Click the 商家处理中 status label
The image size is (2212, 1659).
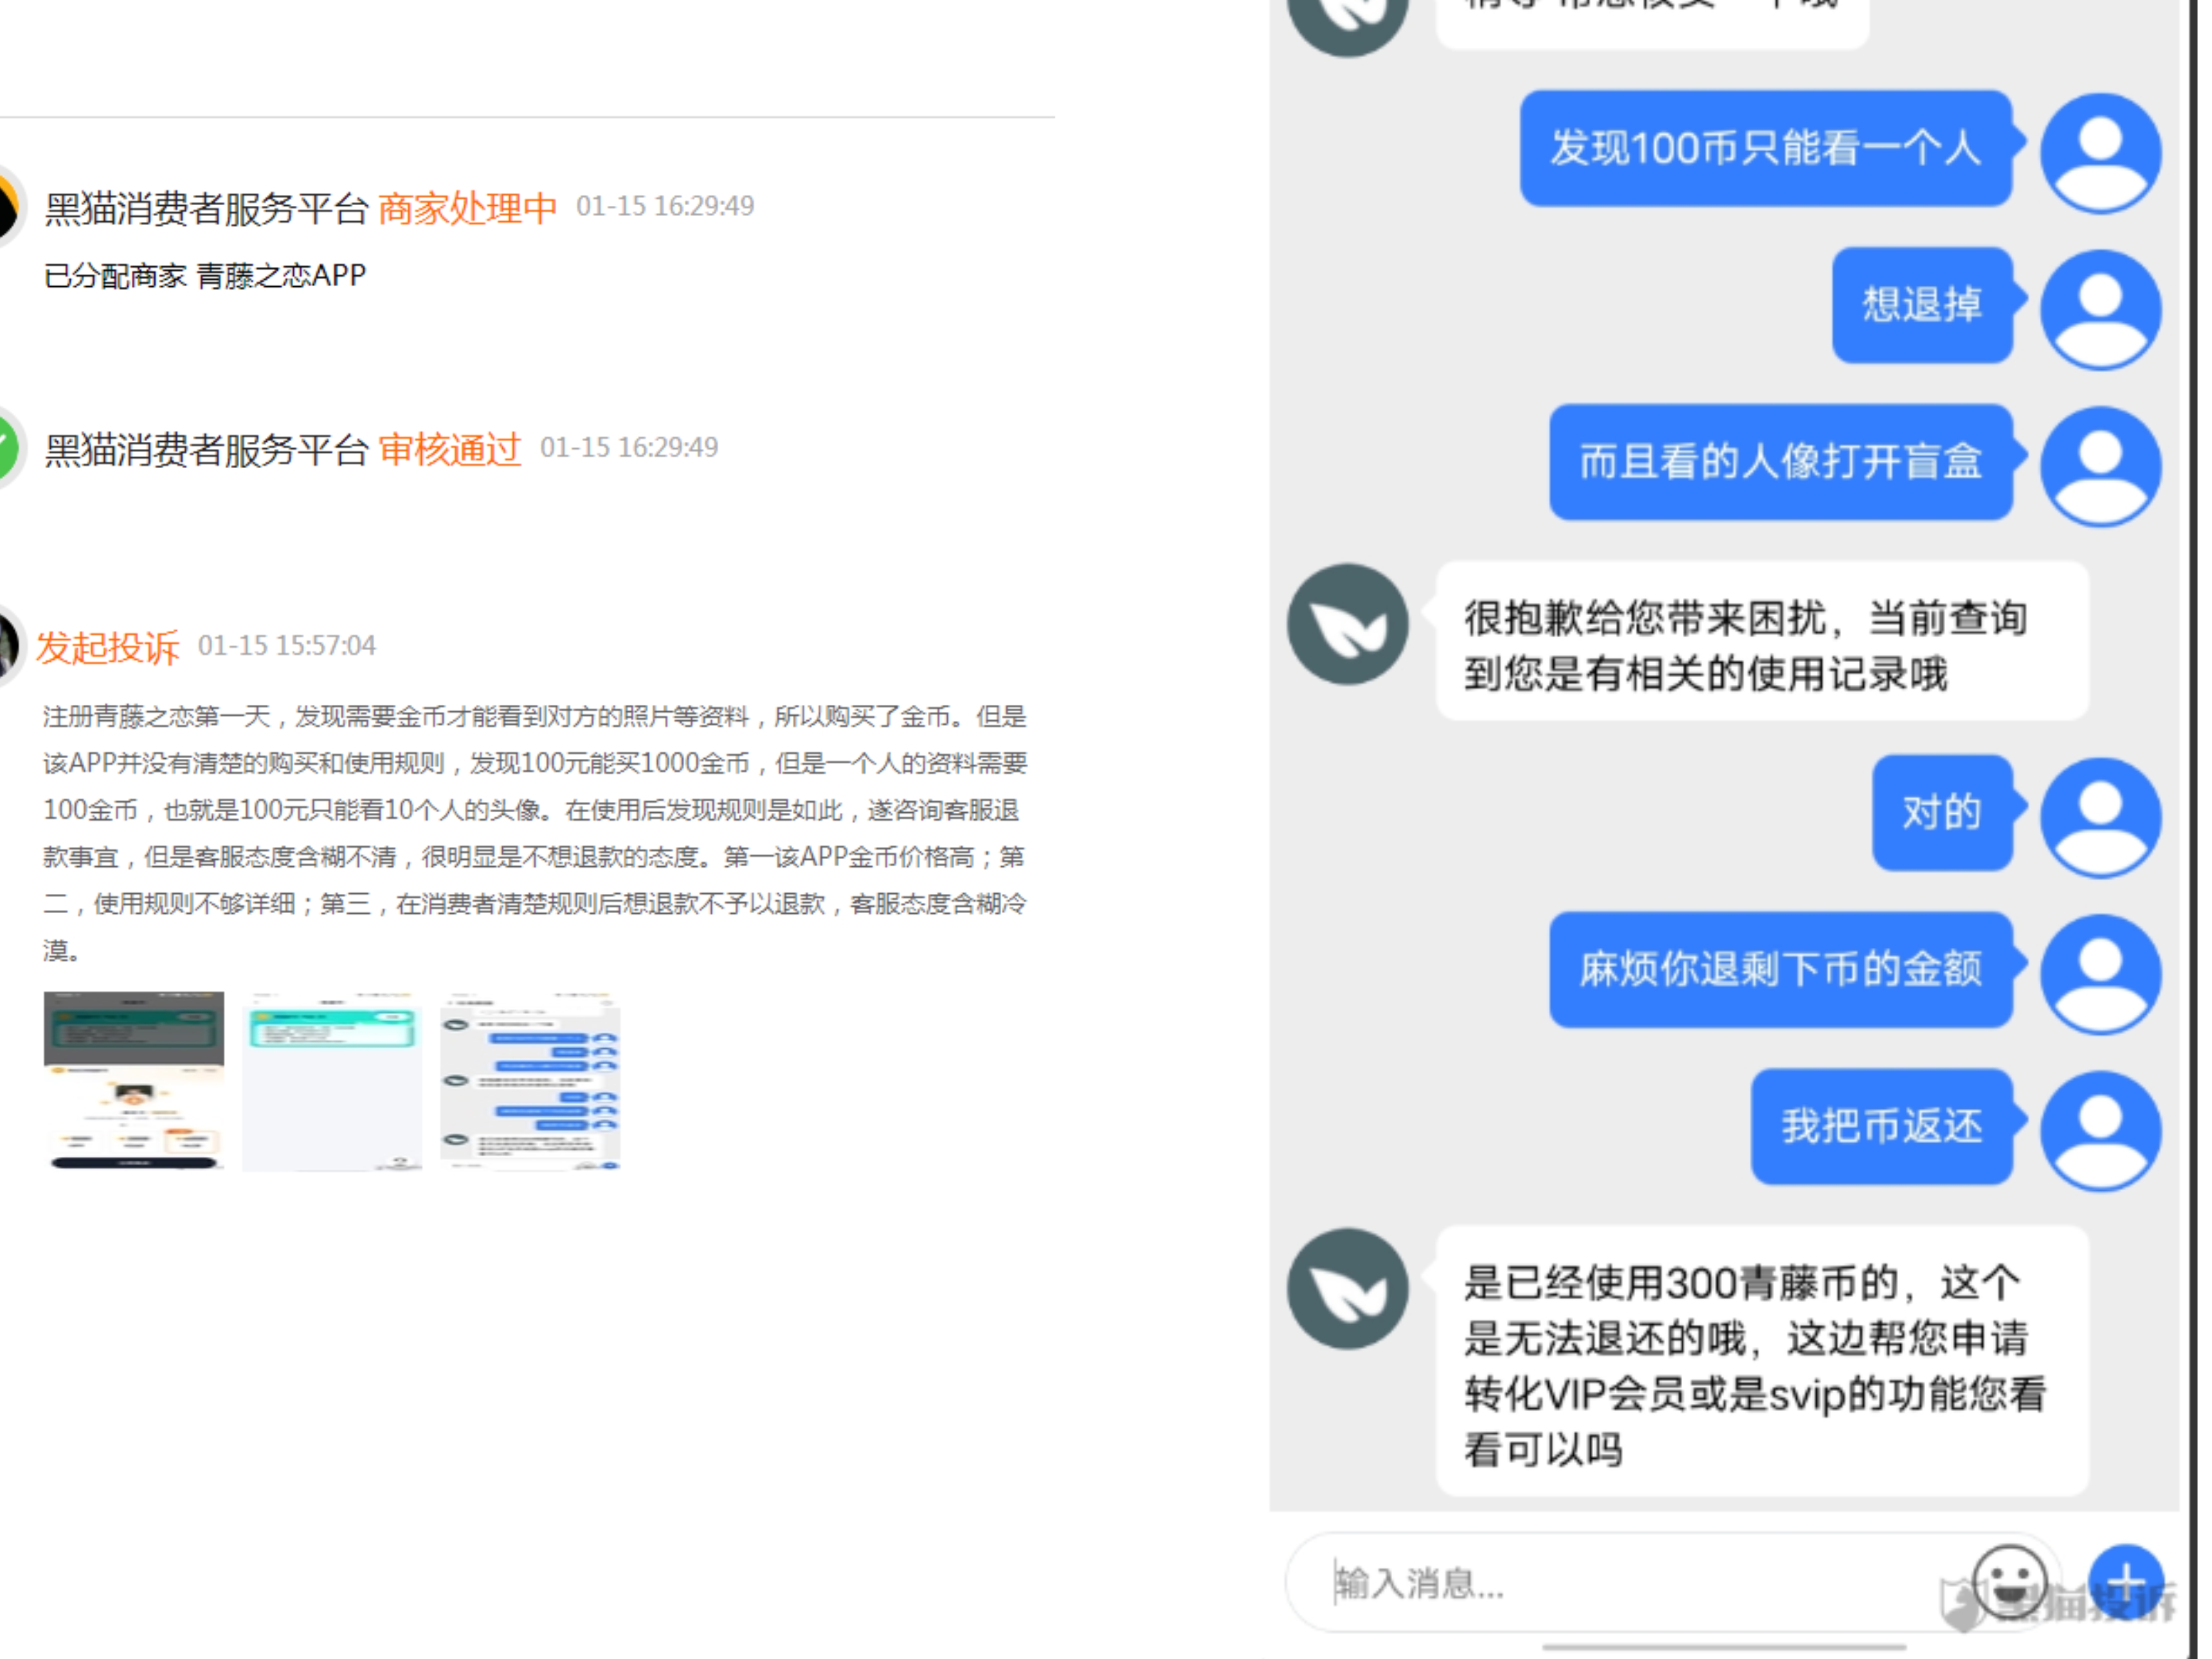pos(467,208)
